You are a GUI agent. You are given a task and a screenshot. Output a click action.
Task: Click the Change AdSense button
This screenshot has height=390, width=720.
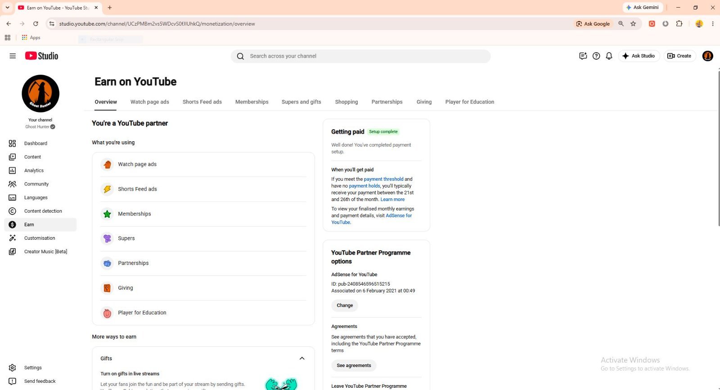click(x=345, y=305)
